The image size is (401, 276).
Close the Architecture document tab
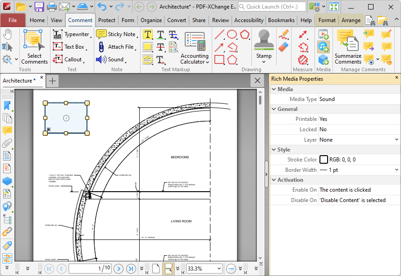[x=42, y=77]
